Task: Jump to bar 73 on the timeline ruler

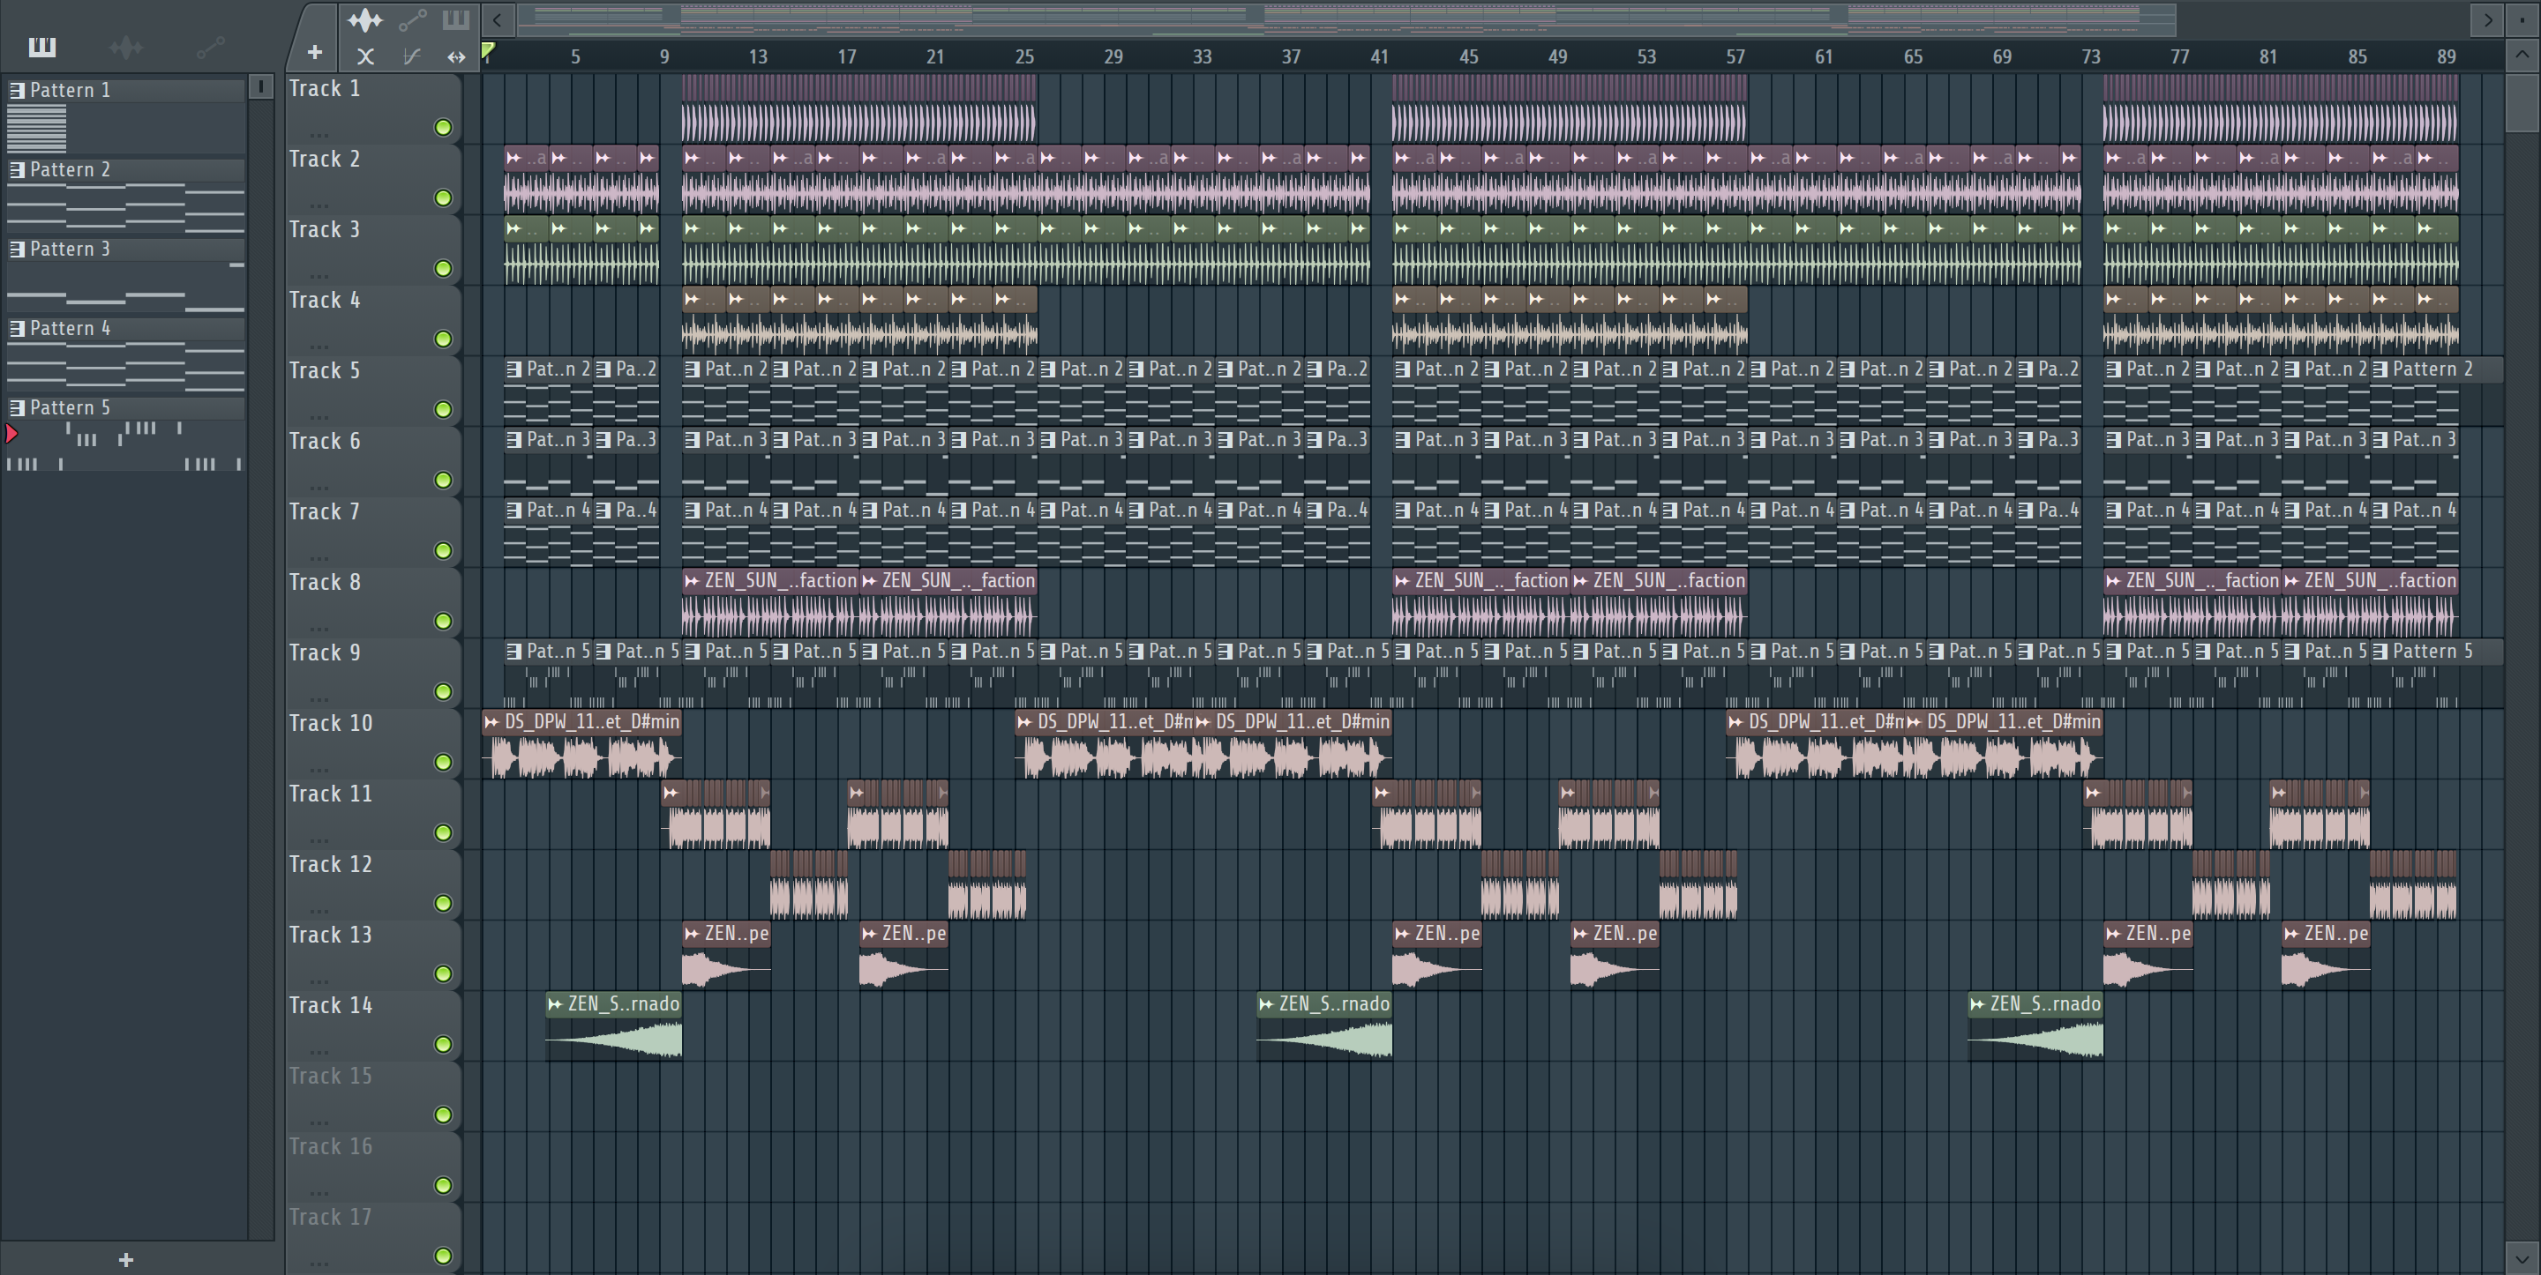Action: pyautogui.click(x=2090, y=56)
